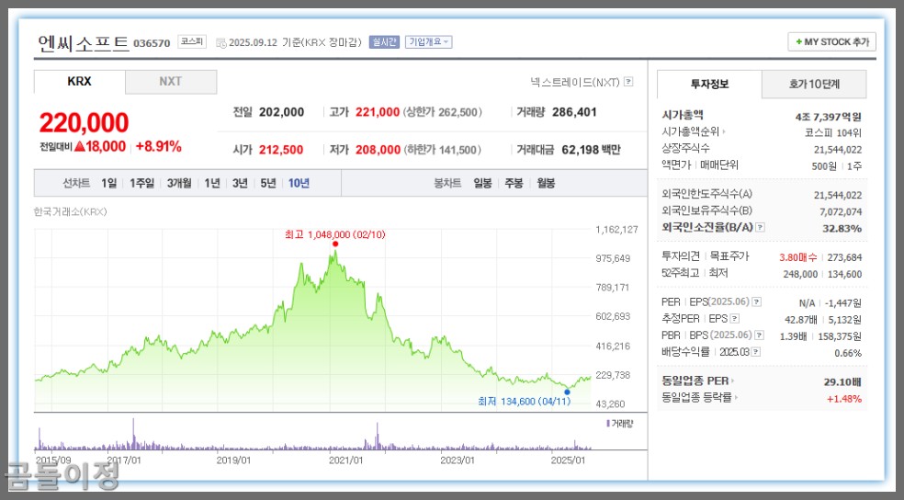The width and height of the screenshot is (904, 500).
Task: Click the market cap value 4조 7,397억원
Action: pos(829,117)
